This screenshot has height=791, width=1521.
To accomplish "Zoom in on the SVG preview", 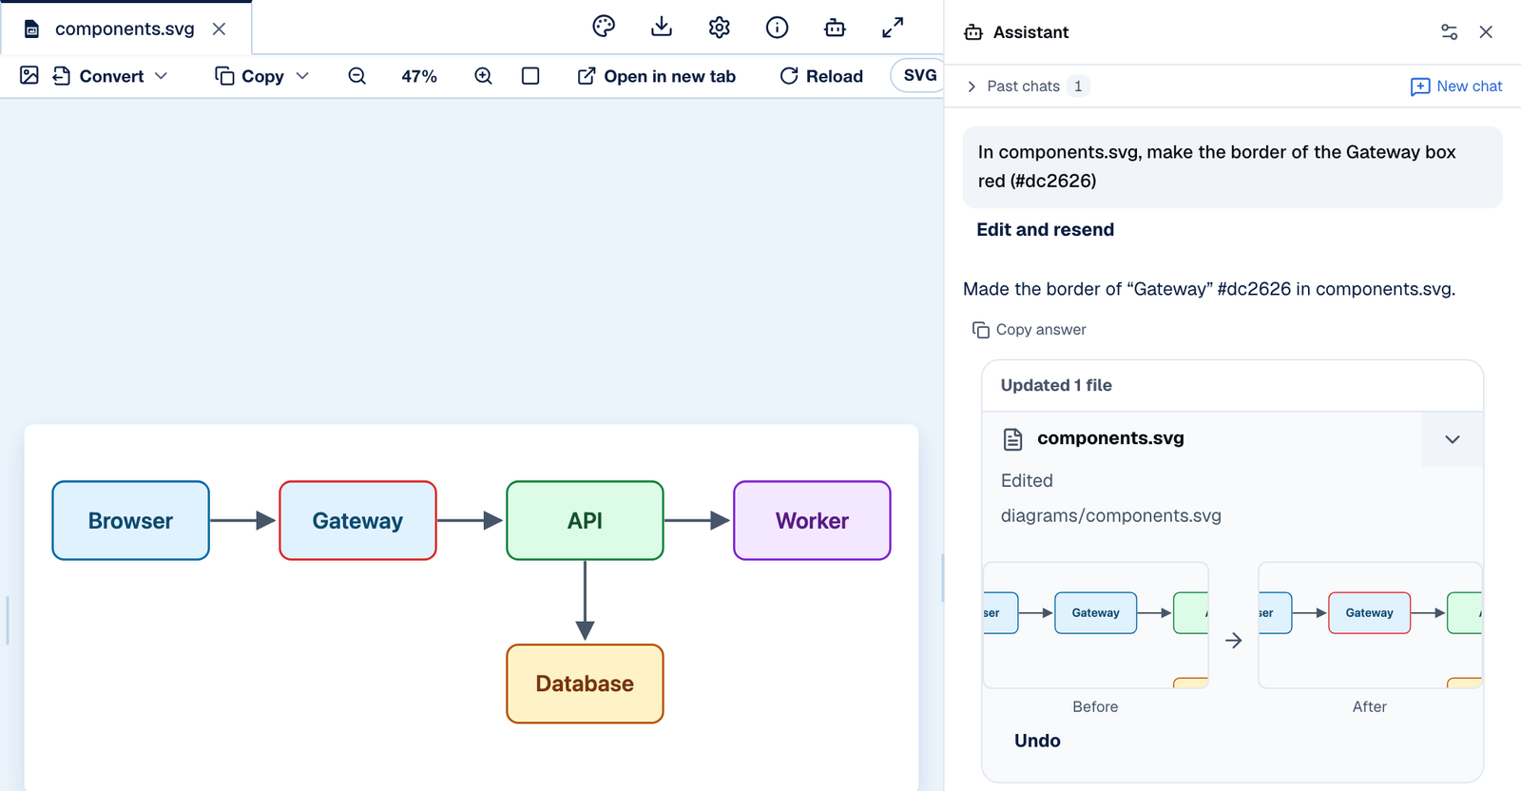I will 483,76.
